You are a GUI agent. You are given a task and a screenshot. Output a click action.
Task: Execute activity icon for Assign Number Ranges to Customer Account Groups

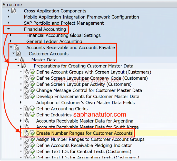(x=32, y=139)
